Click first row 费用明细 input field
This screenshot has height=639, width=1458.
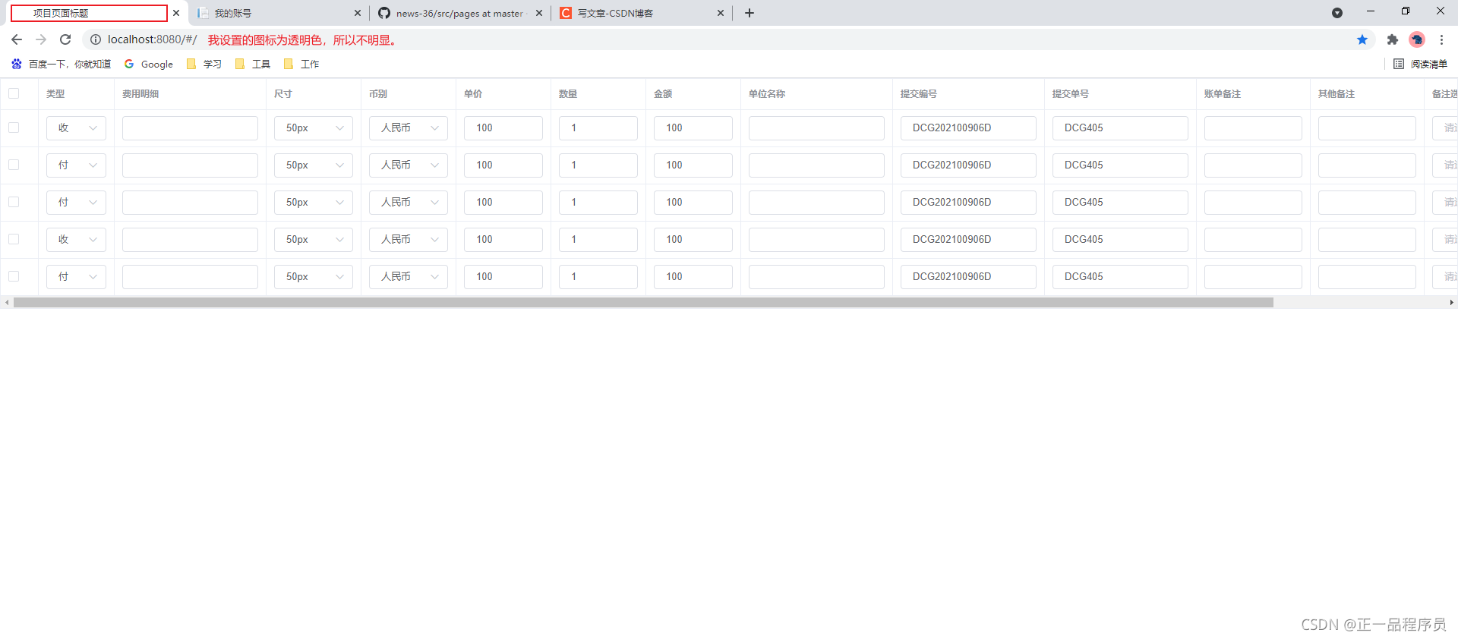[190, 128]
